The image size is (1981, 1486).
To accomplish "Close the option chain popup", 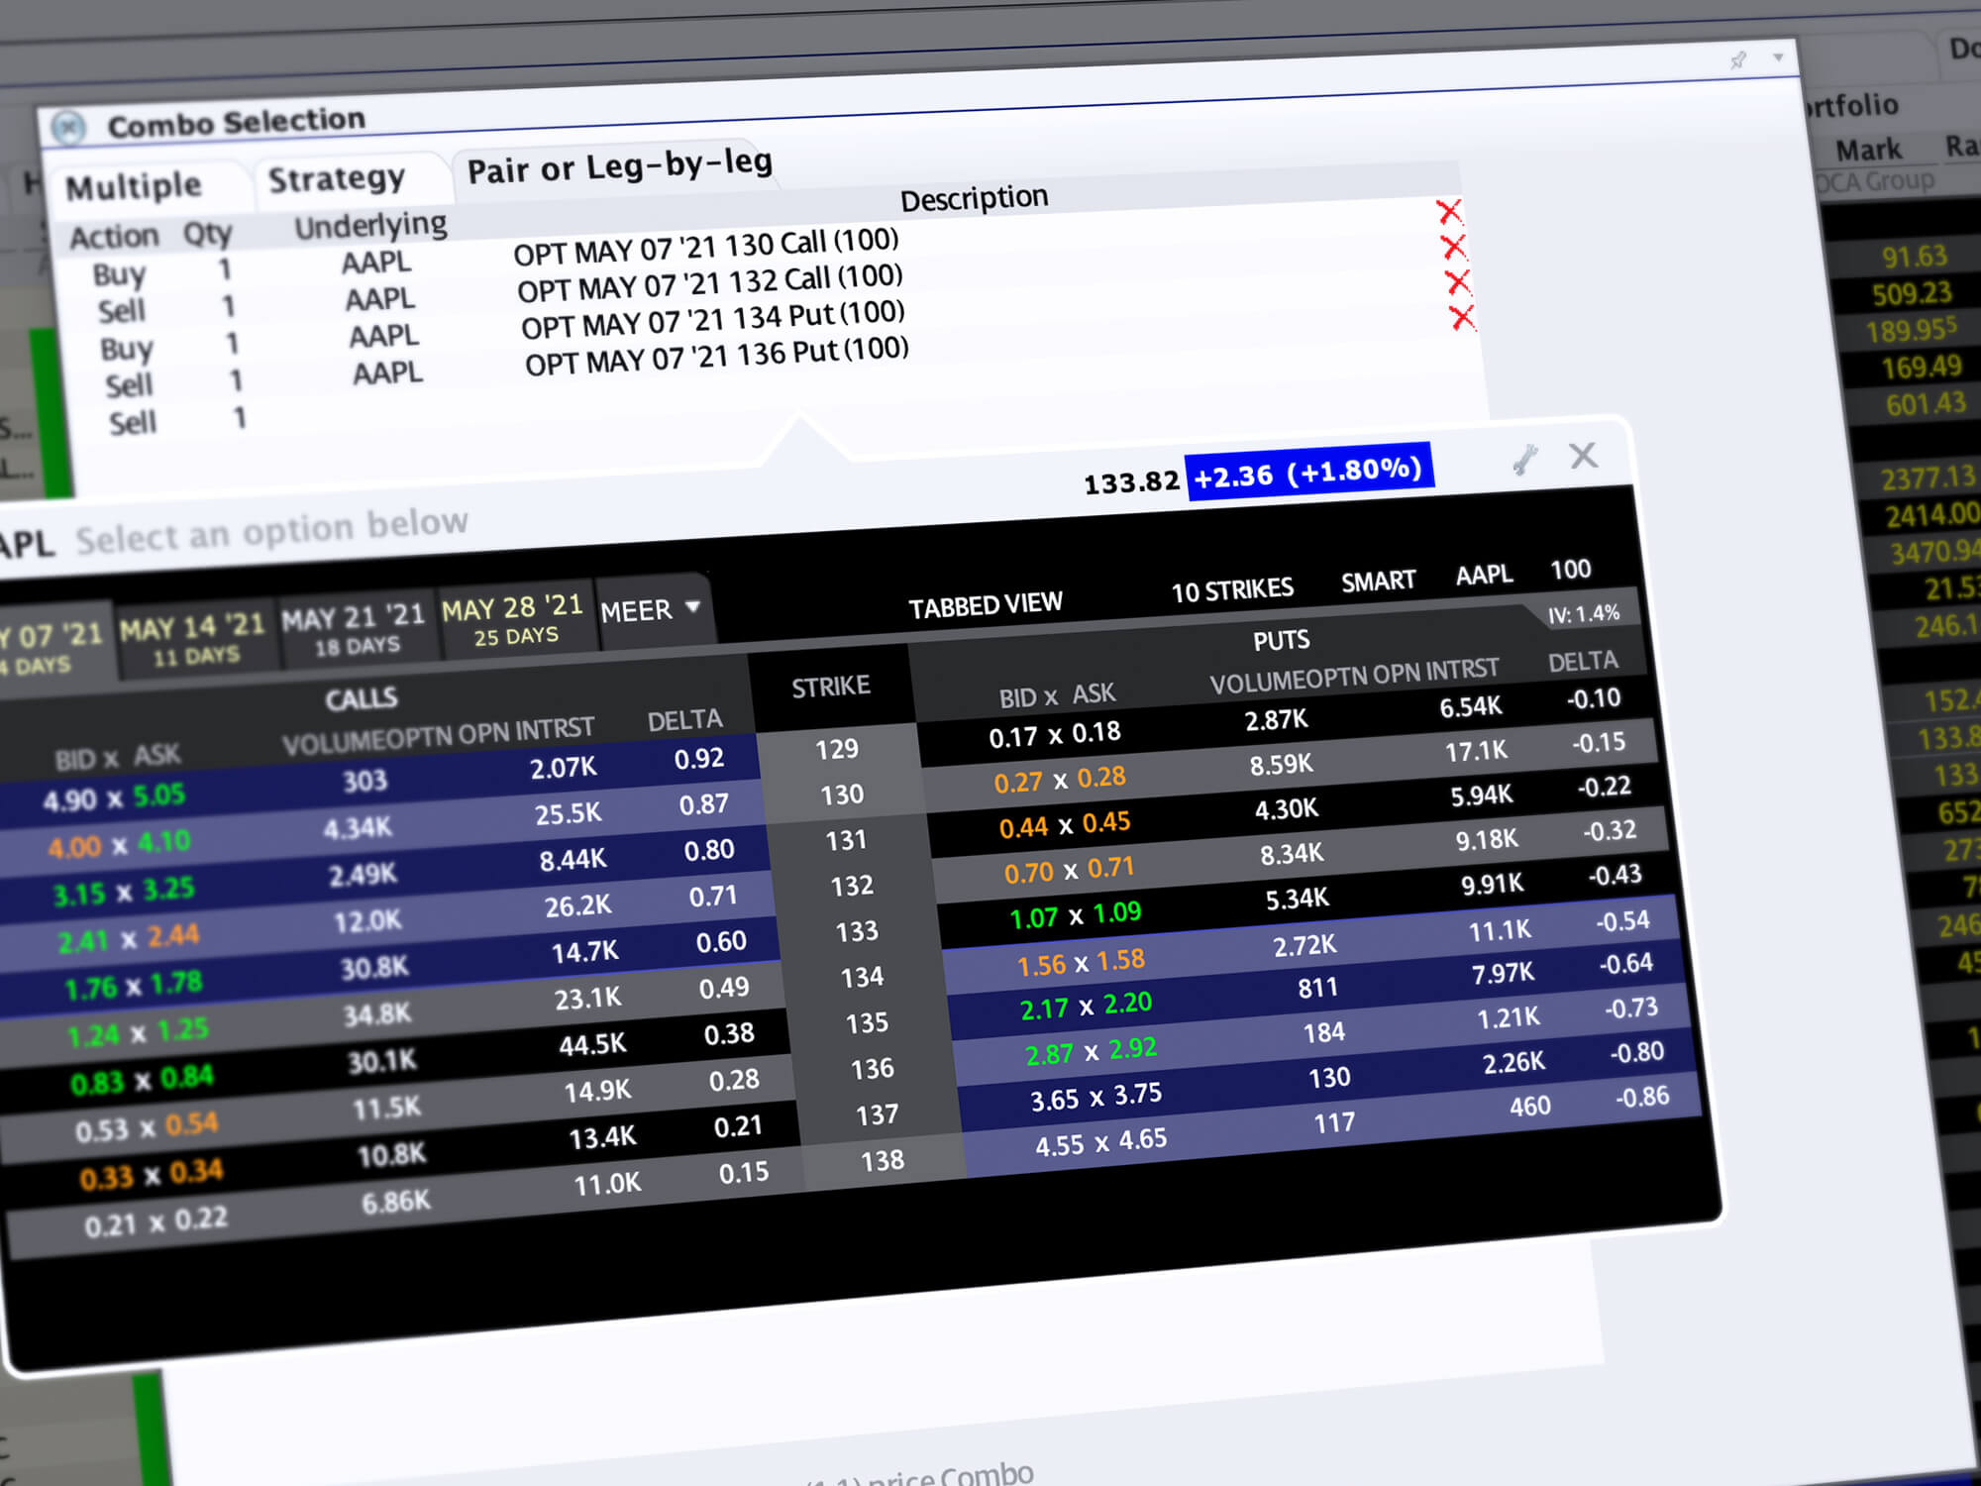I will (1583, 456).
